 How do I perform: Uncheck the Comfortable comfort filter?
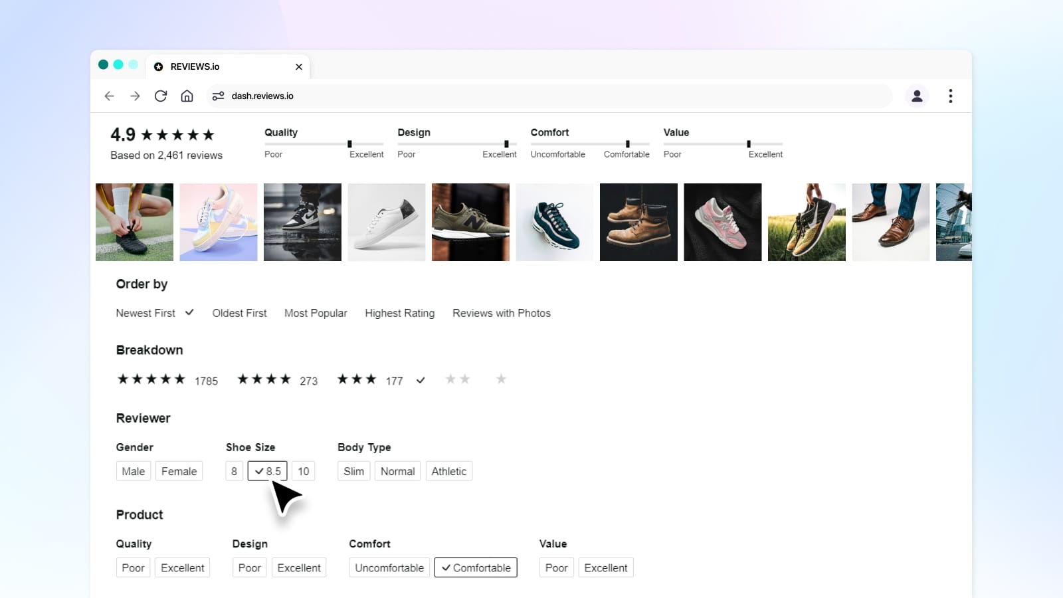pos(476,568)
